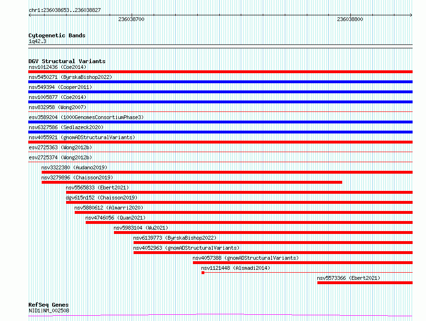
Task: Click the magenta NID1 gene track line
Action: pos(220,315)
